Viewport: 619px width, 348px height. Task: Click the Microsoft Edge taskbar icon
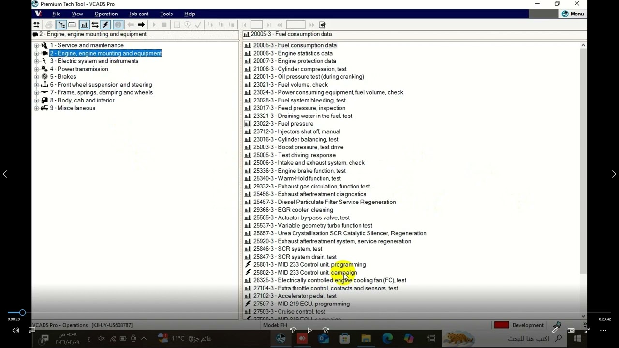point(387,339)
